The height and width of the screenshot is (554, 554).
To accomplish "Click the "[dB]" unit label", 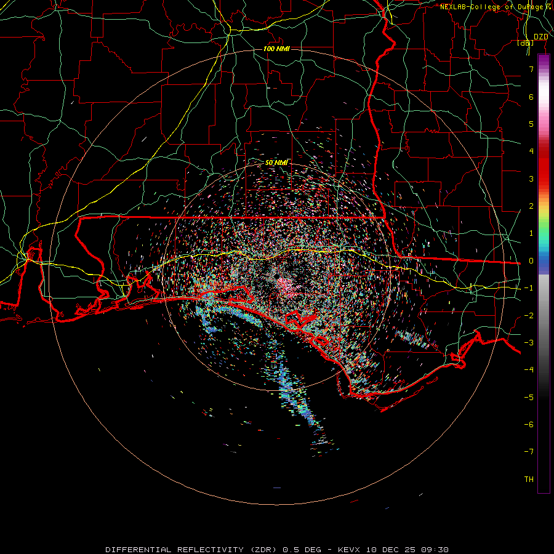I will point(526,43).
